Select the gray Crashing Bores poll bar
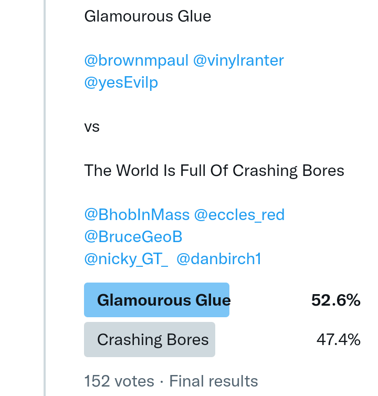378x396 pixels. coord(150,340)
